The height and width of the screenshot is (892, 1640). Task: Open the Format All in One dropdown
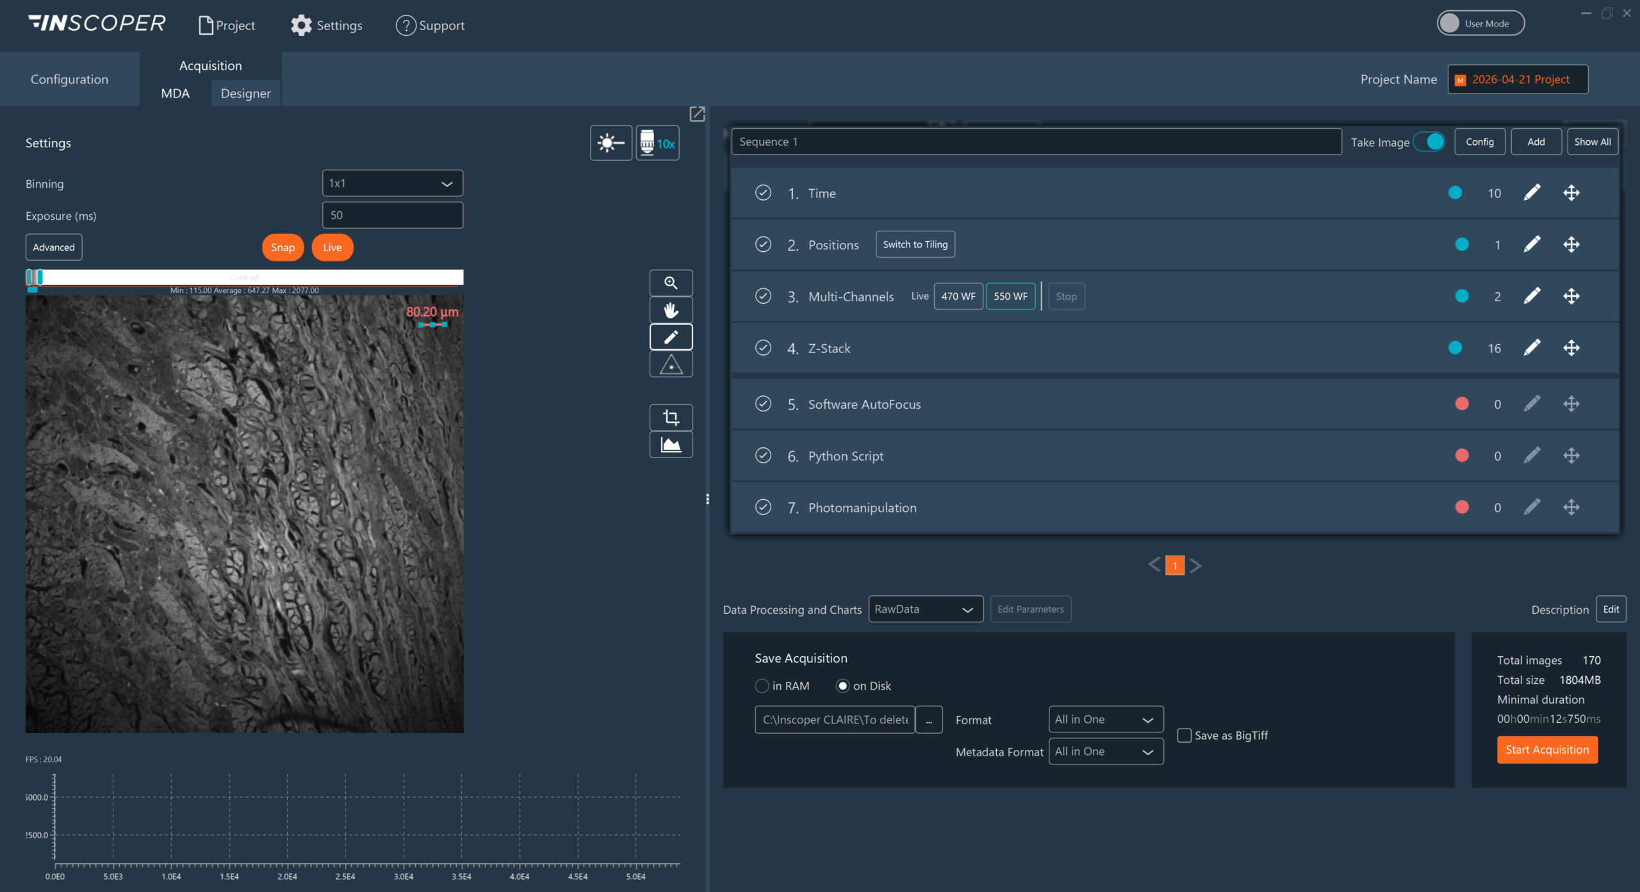1106,719
